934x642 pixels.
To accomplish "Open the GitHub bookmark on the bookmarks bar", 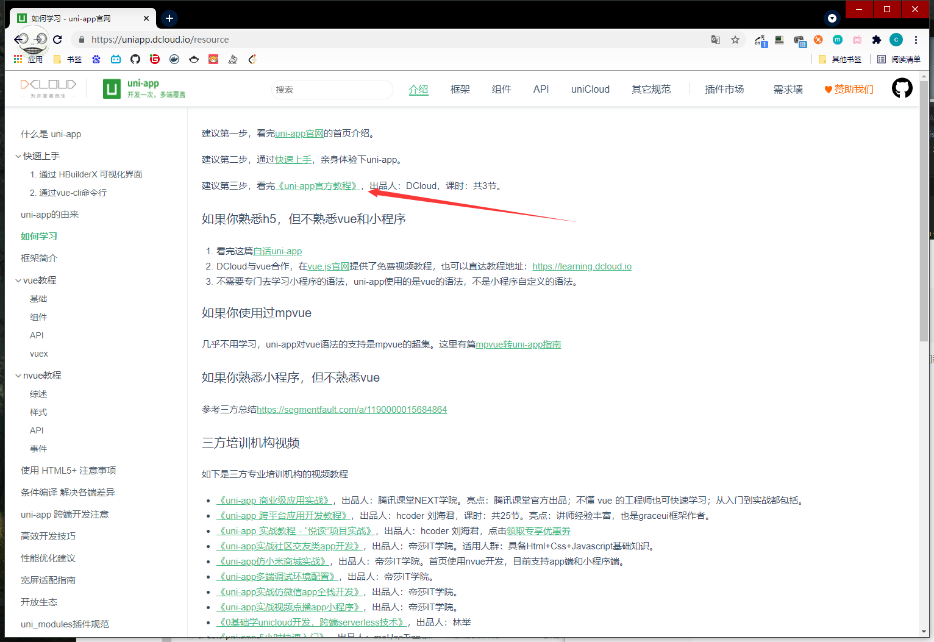I will (x=135, y=59).
